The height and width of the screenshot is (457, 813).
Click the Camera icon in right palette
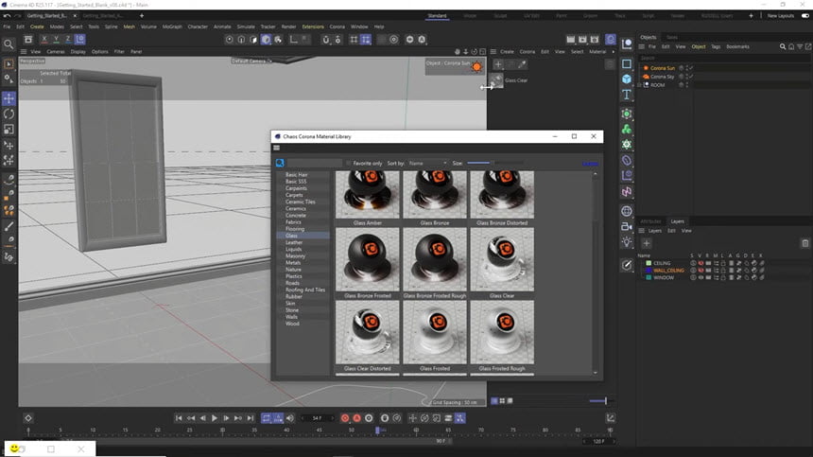pos(627,226)
